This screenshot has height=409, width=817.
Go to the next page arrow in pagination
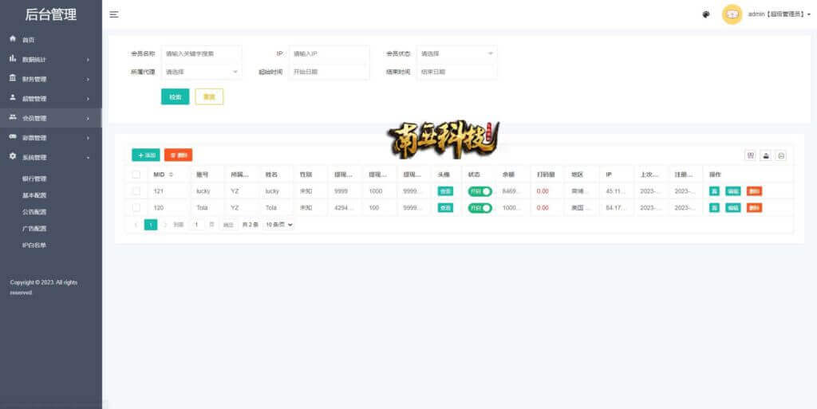click(165, 225)
